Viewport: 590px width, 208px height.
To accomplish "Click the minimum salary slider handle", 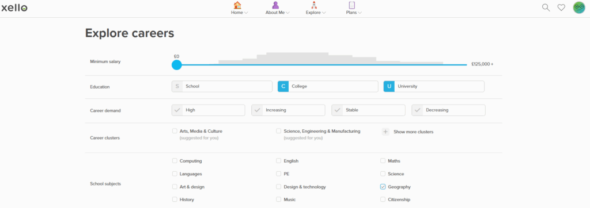I will (176, 65).
